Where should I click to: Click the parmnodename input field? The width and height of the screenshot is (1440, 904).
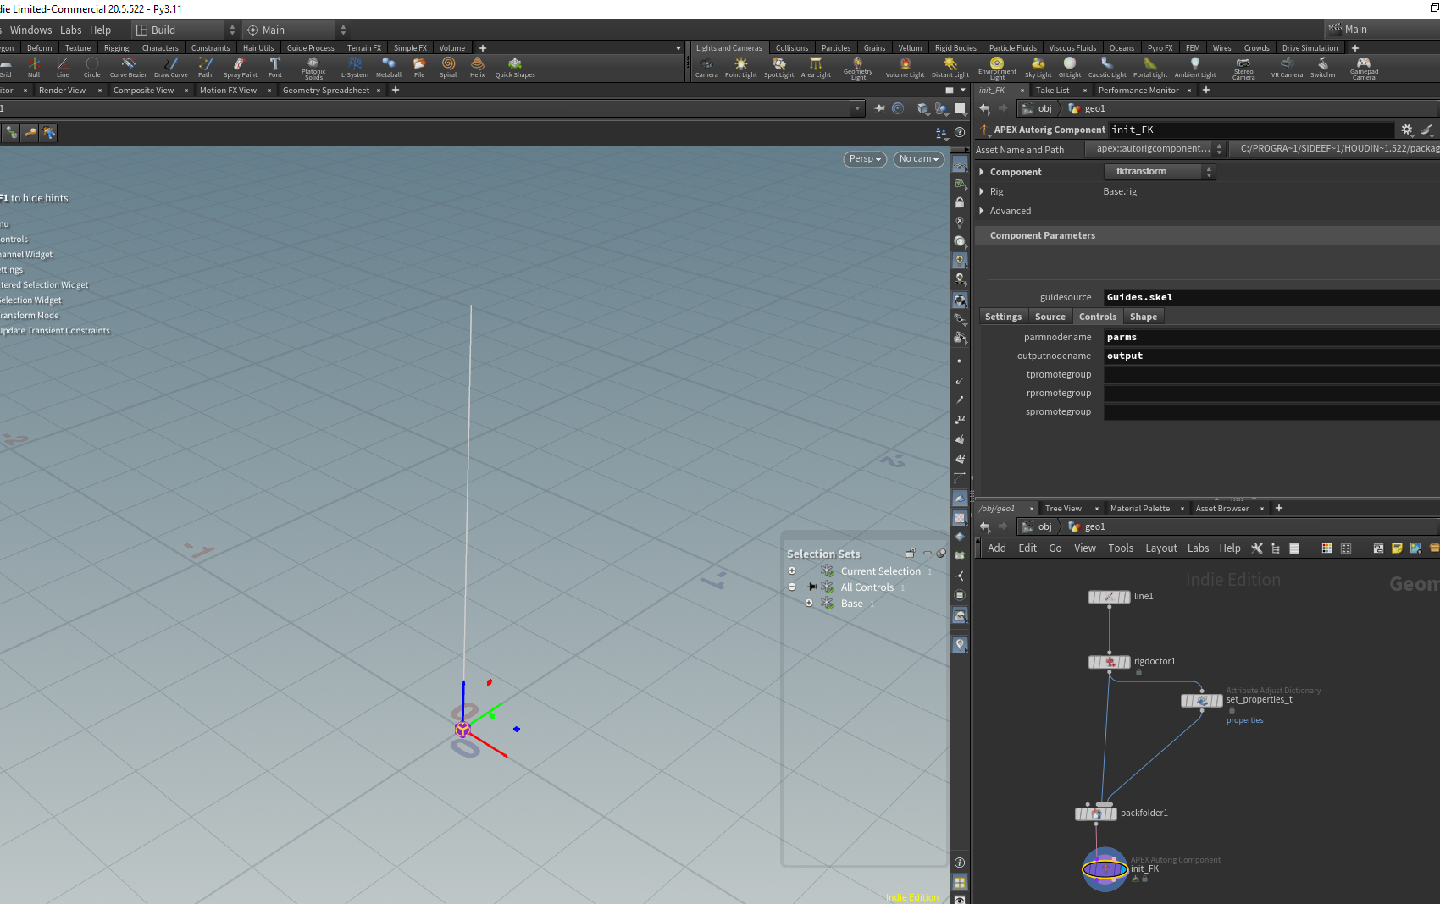click(x=1272, y=337)
